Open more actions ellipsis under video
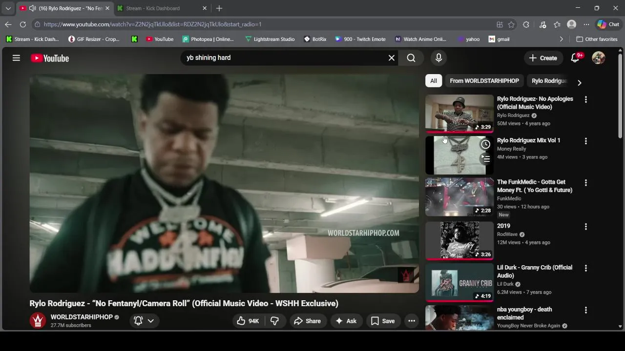This screenshot has width=625, height=351. tap(412, 321)
